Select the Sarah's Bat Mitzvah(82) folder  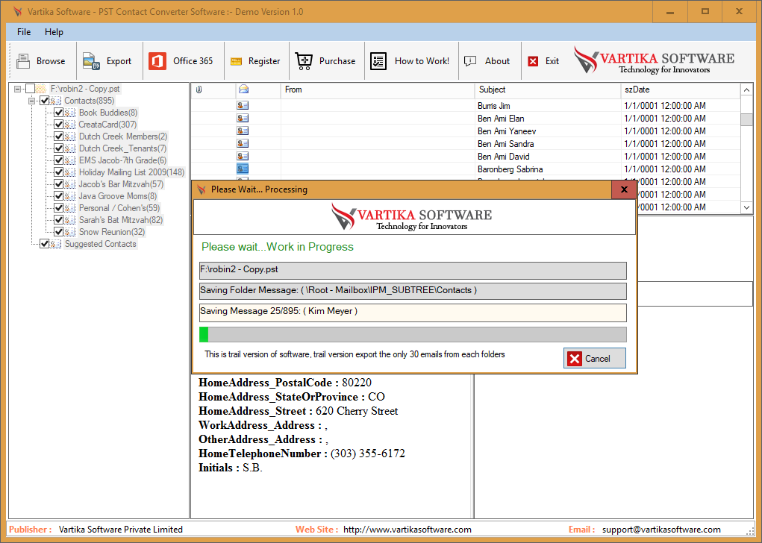(121, 220)
